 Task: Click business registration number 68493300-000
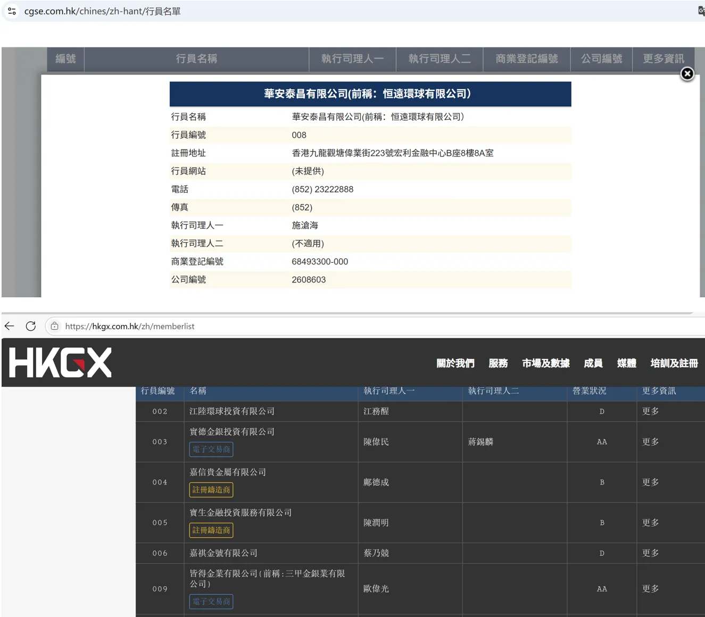(x=320, y=262)
